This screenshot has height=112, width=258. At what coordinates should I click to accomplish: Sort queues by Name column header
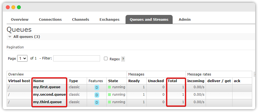pos(39,81)
